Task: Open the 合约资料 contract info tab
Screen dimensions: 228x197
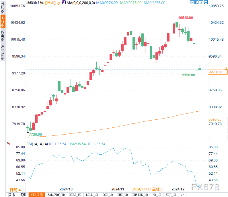Action: coord(3,52)
